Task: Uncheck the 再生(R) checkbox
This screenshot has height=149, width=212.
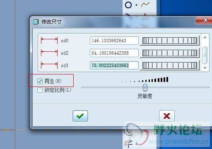Action: click(x=40, y=81)
